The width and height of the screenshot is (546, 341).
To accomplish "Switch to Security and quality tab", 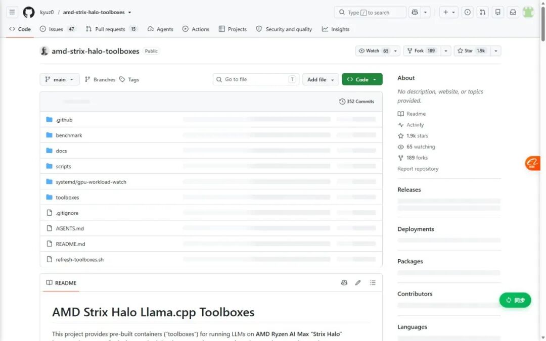I will [284, 29].
